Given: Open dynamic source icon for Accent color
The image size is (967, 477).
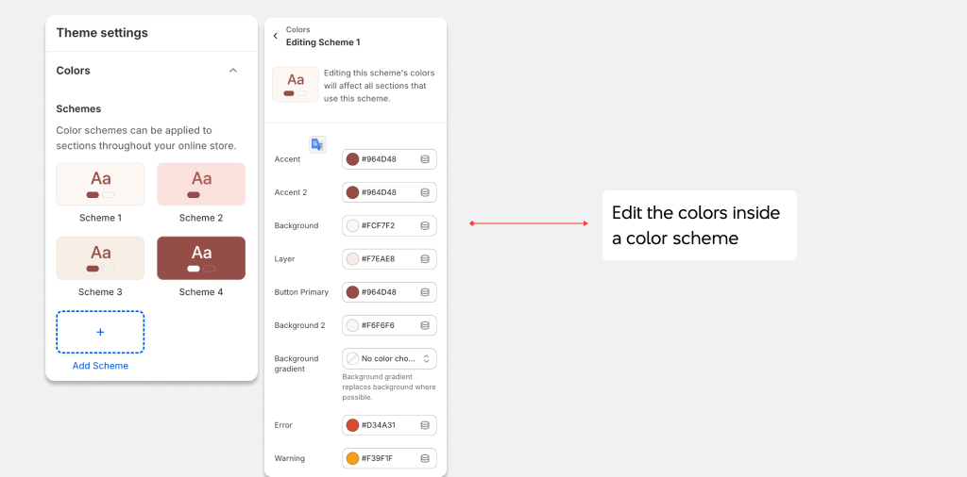Looking at the screenshot, I should point(425,159).
